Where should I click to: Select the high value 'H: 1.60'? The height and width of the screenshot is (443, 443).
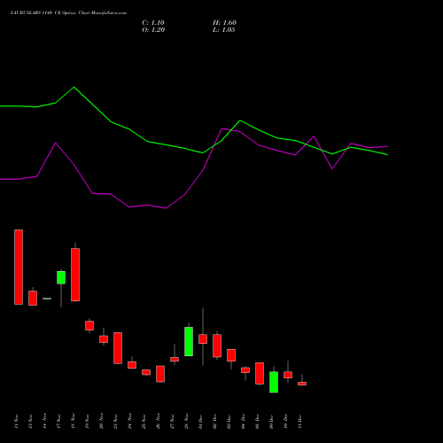point(224,23)
